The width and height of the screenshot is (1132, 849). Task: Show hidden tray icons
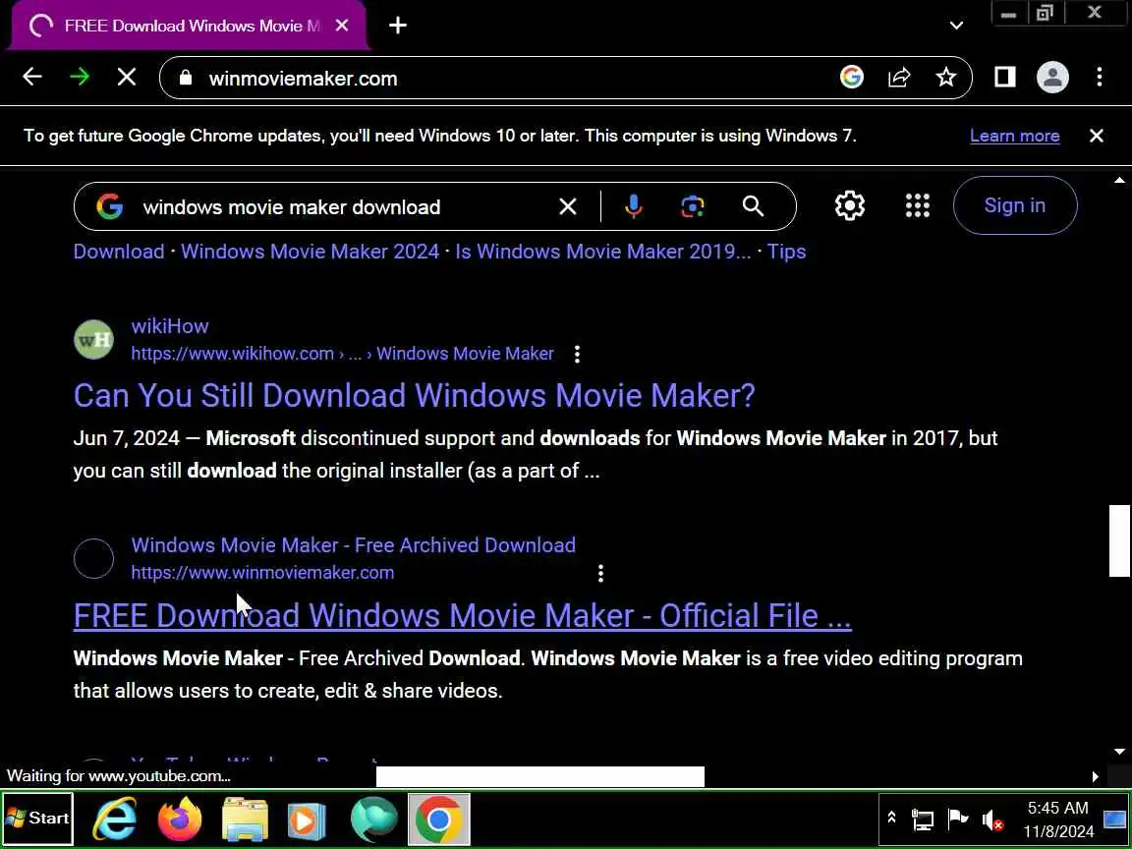[891, 819]
